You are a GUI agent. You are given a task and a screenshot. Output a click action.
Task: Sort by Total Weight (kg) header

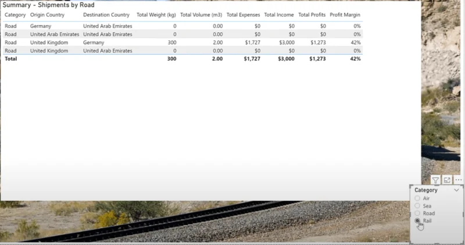pyautogui.click(x=156, y=15)
